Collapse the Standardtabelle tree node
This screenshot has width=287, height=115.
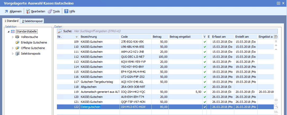click(8, 32)
